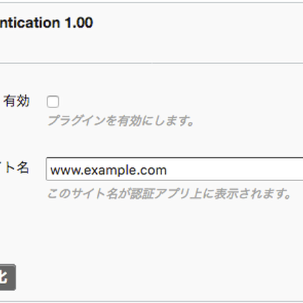The width and height of the screenshot is (303, 303).
Task: Click the サイト名 field label
Action: (x=14, y=167)
